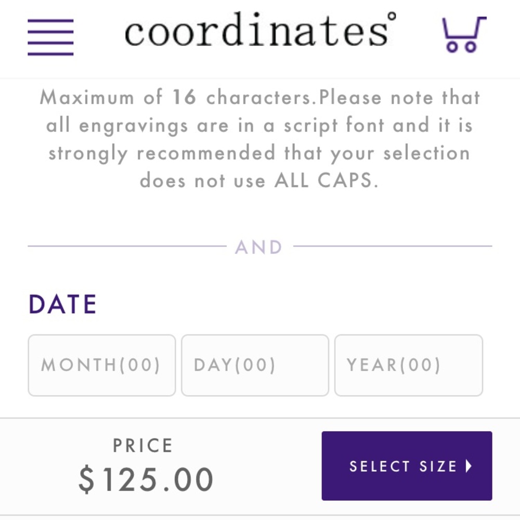The height and width of the screenshot is (520, 520).
Task: Click the engraving instructions text
Action: tap(260, 139)
